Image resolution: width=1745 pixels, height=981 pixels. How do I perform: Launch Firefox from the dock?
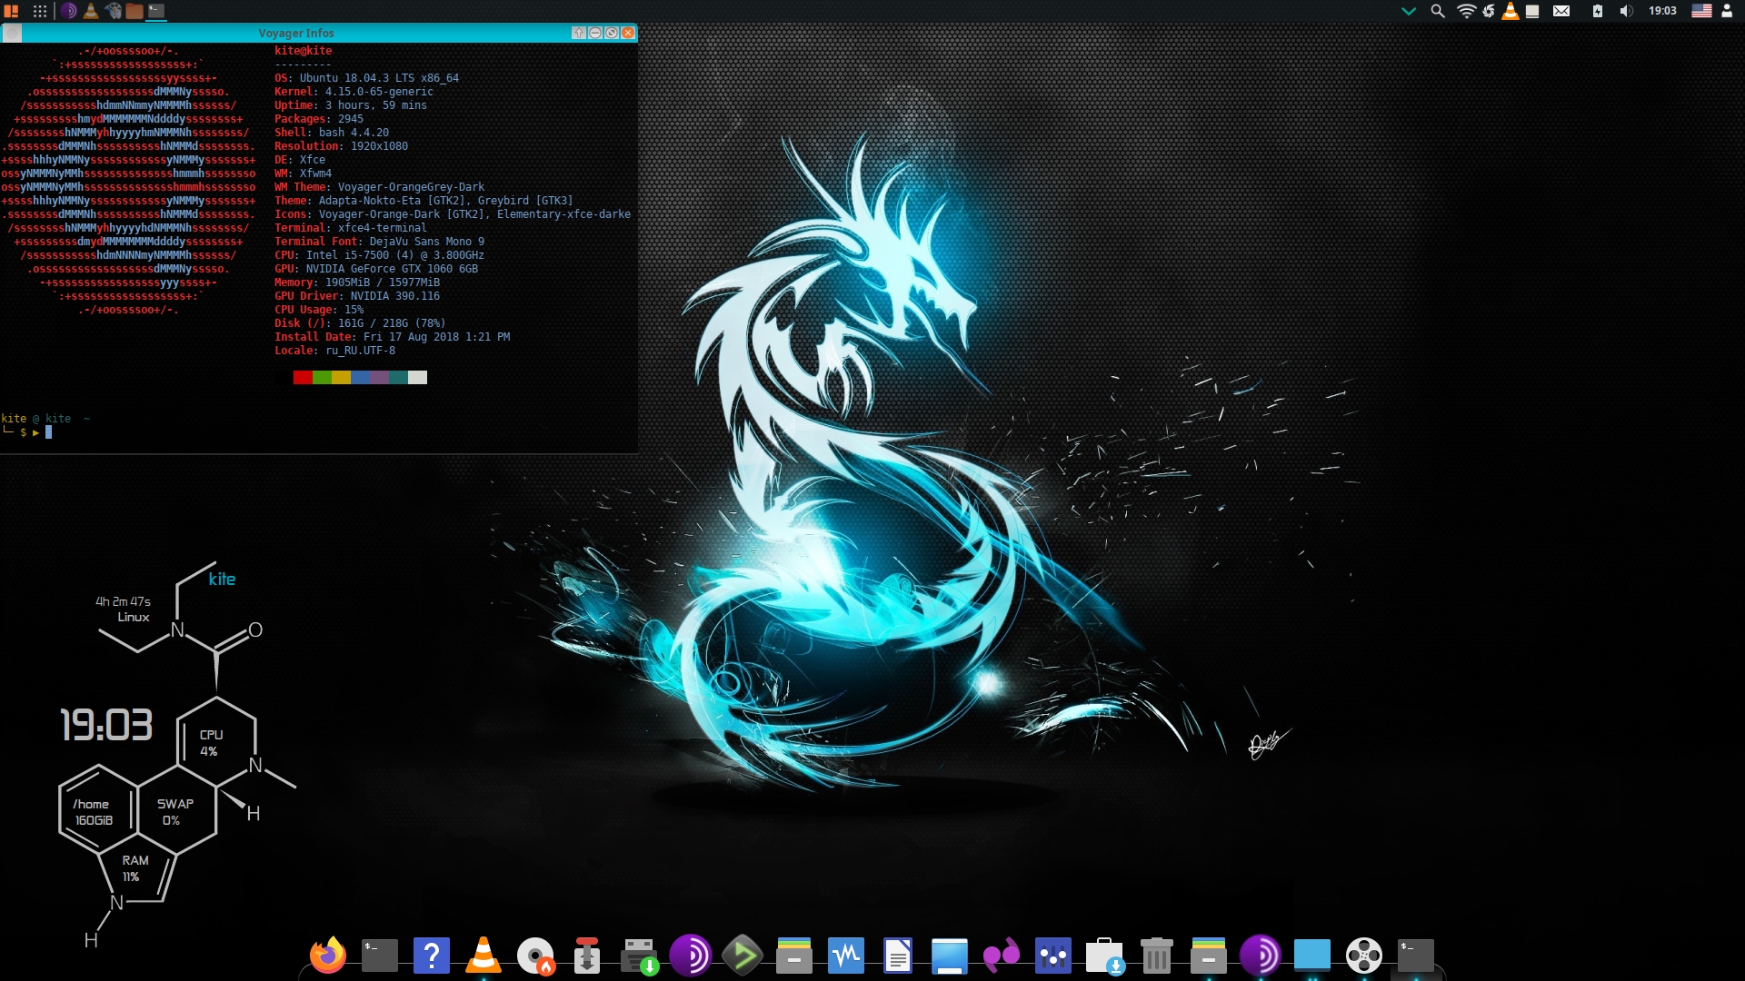[328, 956]
